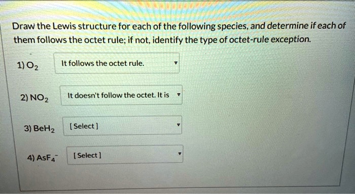The height and width of the screenshot is (194, 355).
Task: Open the BeH₂ answer dropdown
Action: (123, 126)
